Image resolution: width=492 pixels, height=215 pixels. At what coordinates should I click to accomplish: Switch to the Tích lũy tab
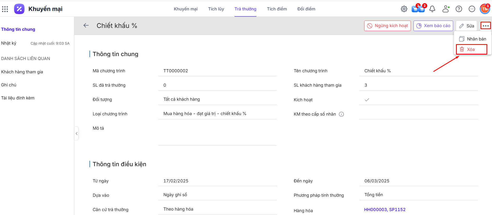tap(216, 9)
